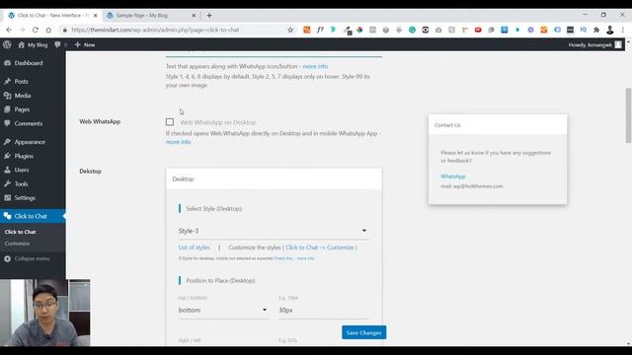Click the green circular extension icon
Screen dimensions: 632x355
[x=412, y=30]
